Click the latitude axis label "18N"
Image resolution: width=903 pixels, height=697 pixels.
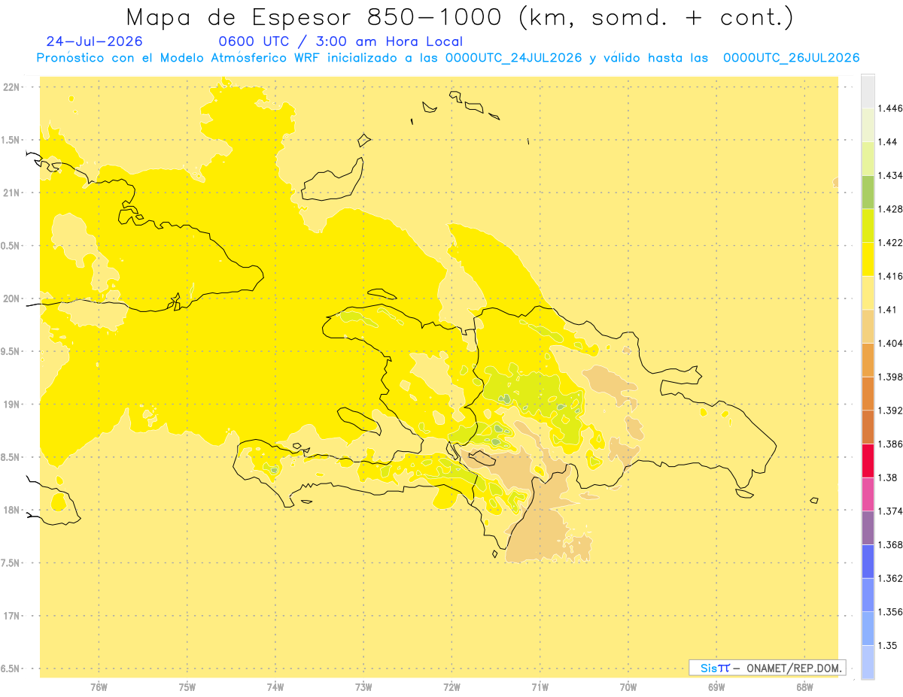12,510
